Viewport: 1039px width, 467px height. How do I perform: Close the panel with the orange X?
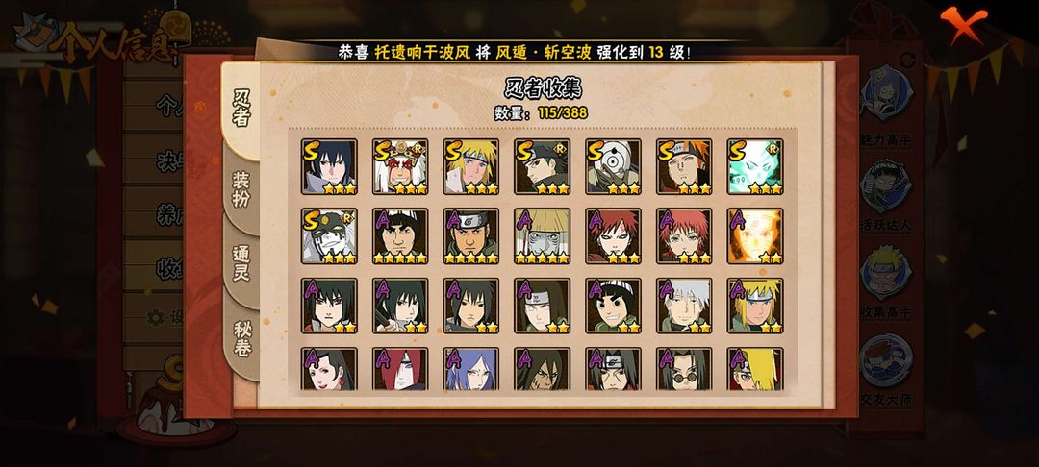[963, 24]
